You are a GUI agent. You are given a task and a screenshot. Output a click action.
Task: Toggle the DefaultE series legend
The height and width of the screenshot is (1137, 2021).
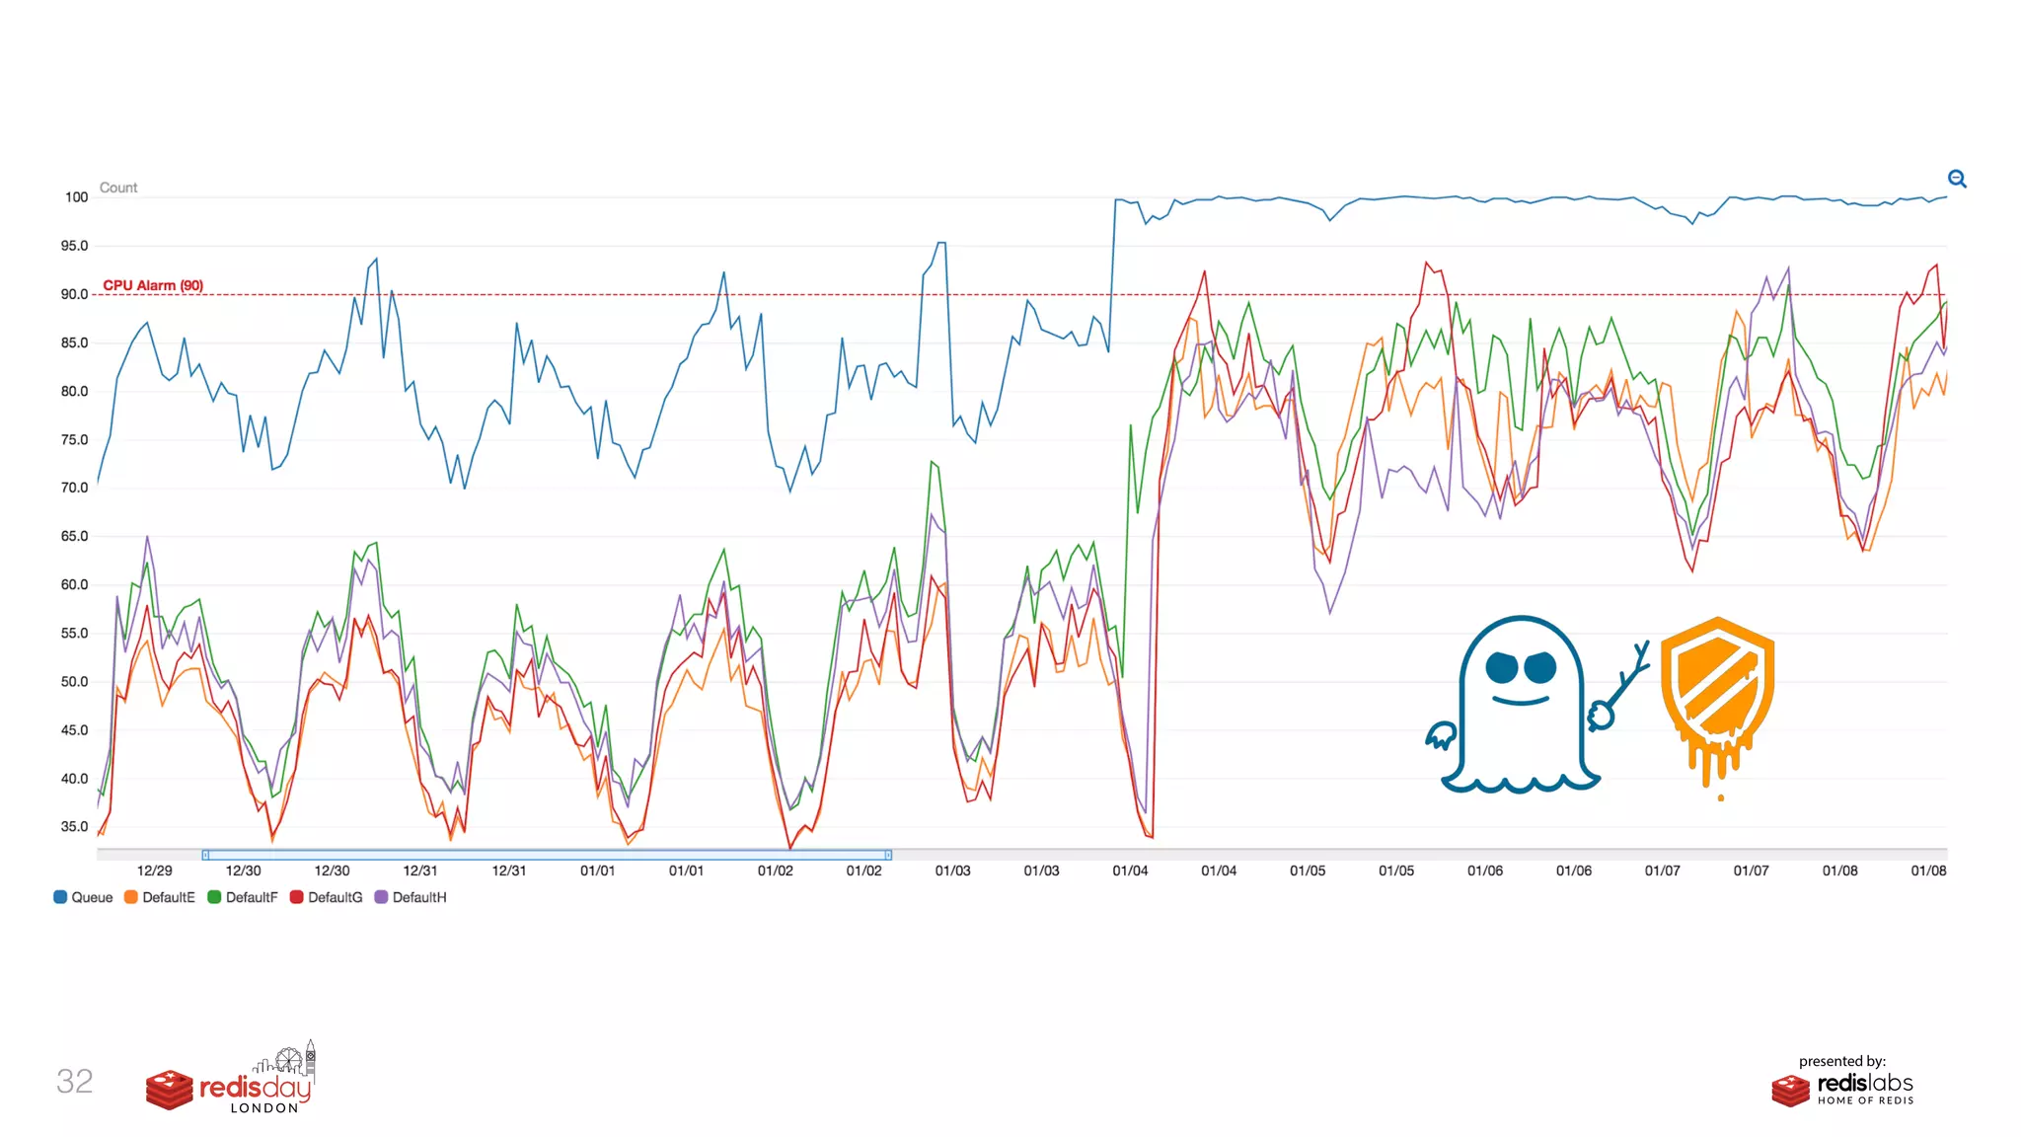pos(169,897)
